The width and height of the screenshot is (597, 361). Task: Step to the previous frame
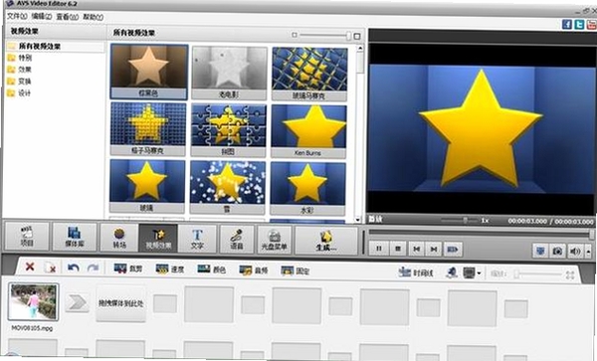tap(417, 249)
